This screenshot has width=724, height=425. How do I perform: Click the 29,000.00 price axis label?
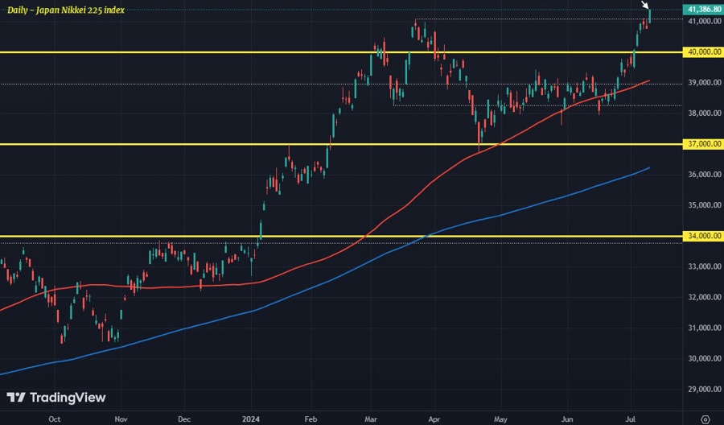tap(700, 390)
